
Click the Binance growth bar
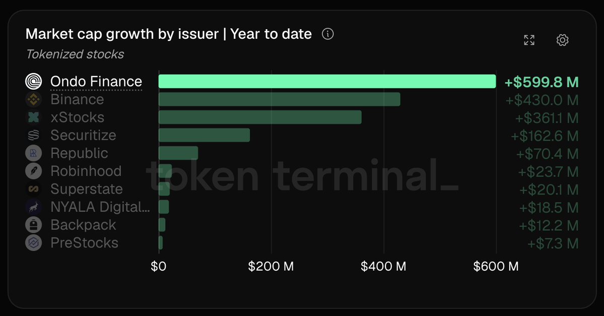tap(279, 99)
